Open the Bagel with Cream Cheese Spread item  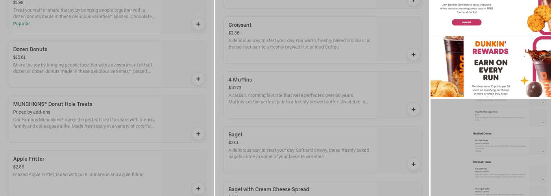269,189
